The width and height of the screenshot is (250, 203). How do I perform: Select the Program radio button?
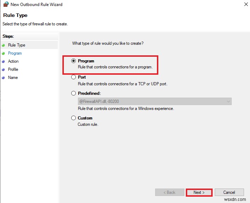(x=74, y=61)
